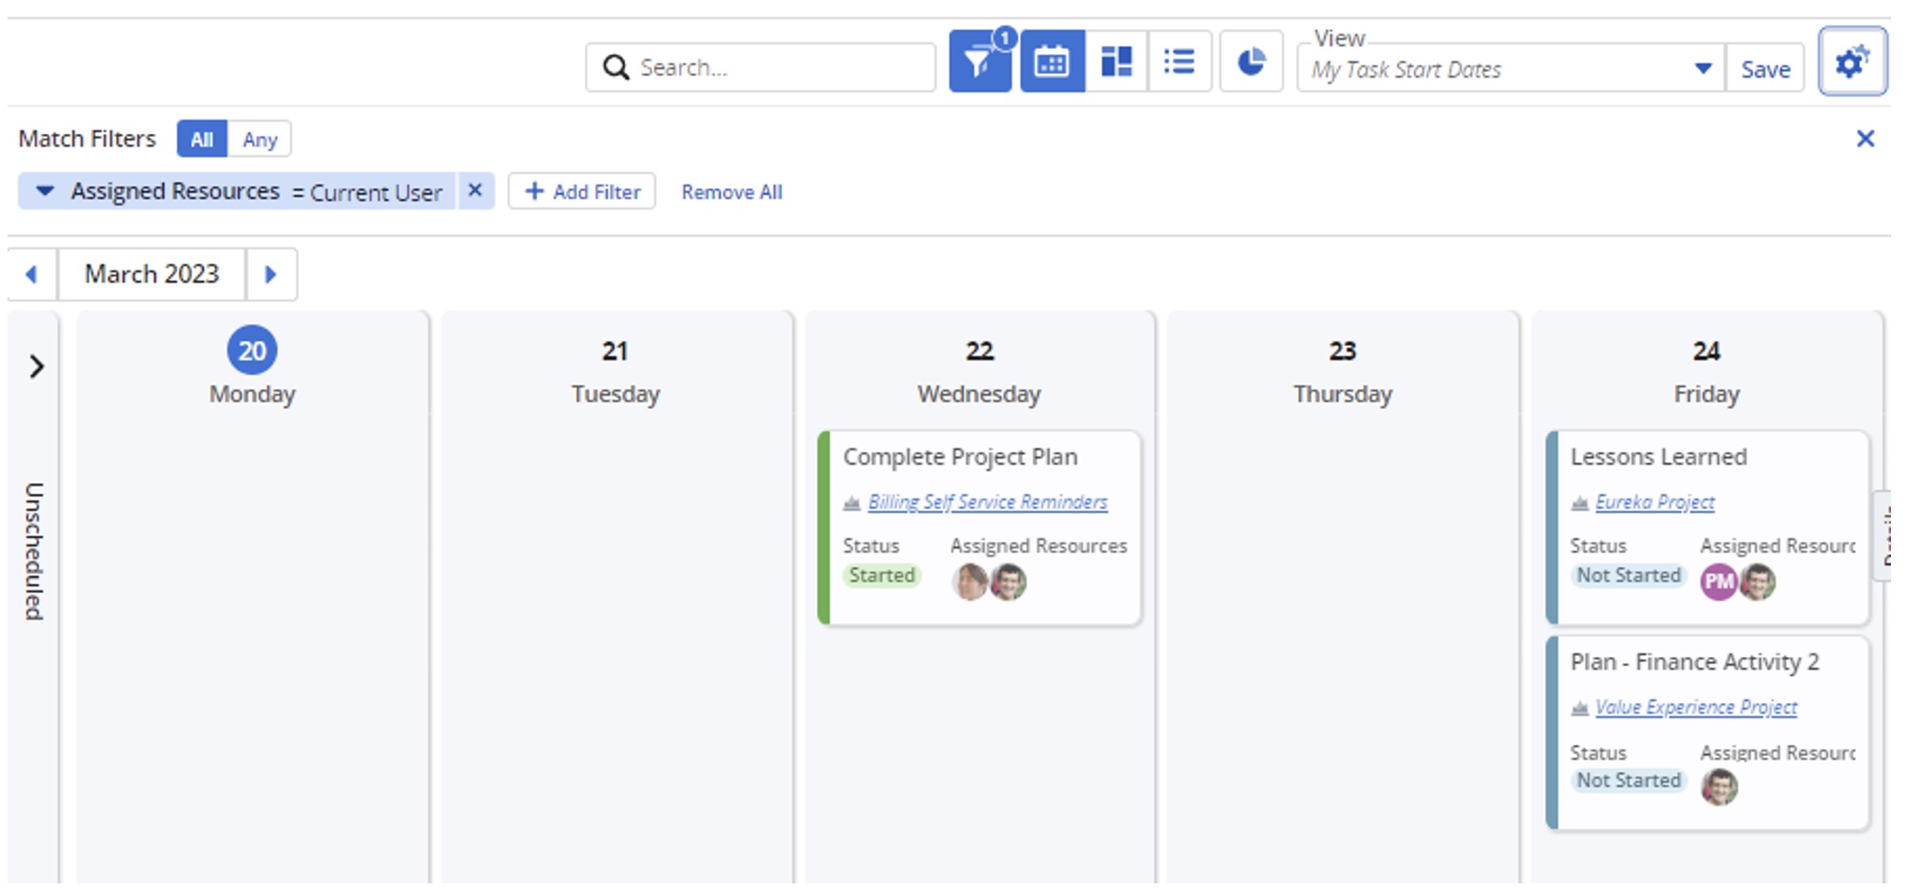Click the Add Filter button
Viewport: 1905px width, 889px height.
(582, 191)
